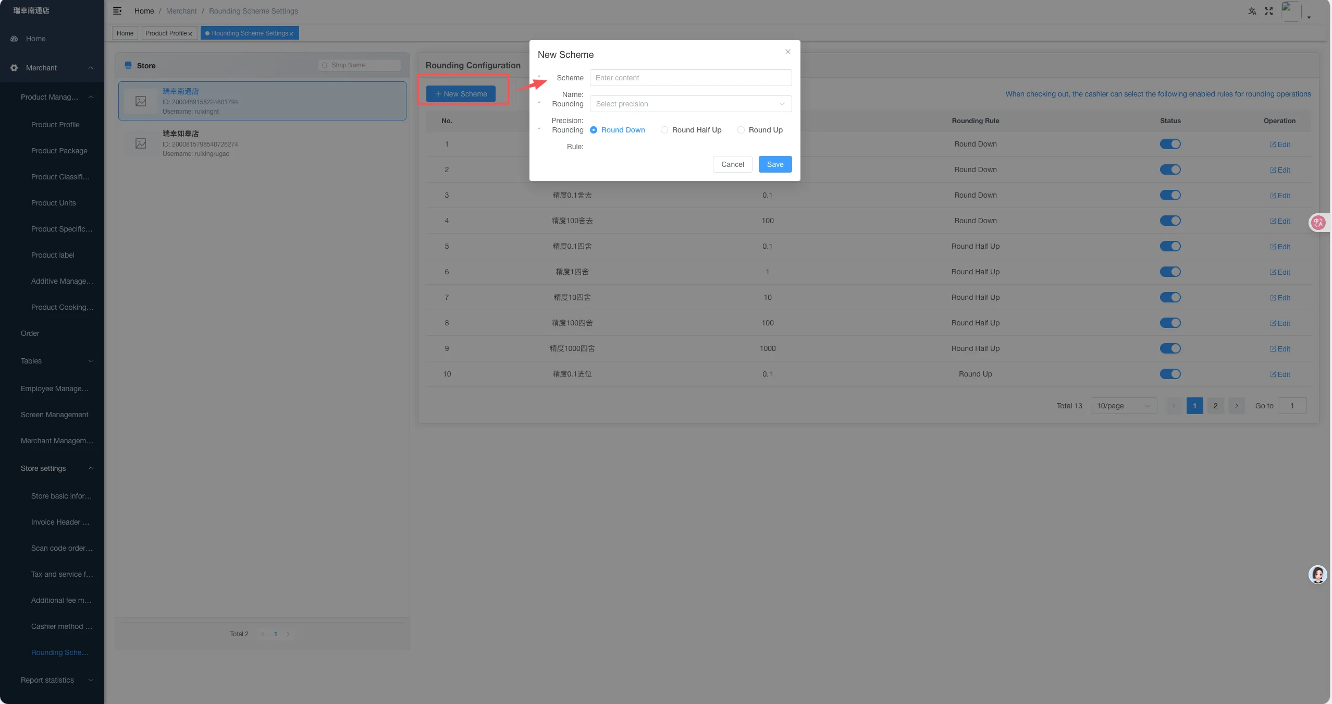Open the customer service avatar icon
1332x704 pixels.
1318,574
